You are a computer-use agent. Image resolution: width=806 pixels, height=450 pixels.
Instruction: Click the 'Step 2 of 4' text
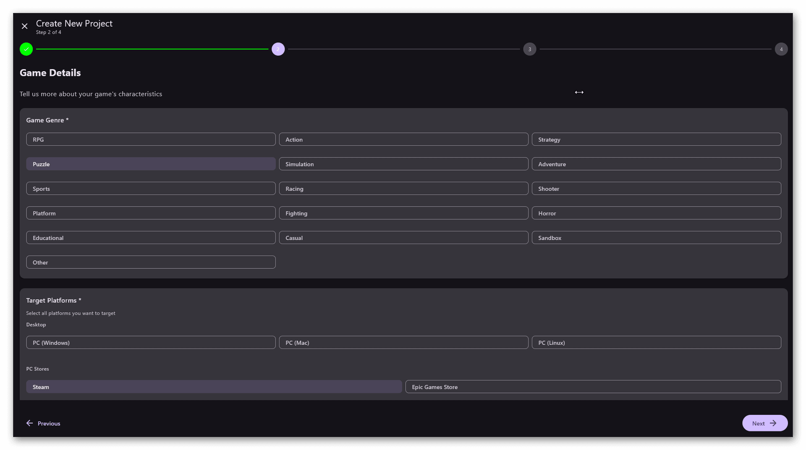click(48, 32)
